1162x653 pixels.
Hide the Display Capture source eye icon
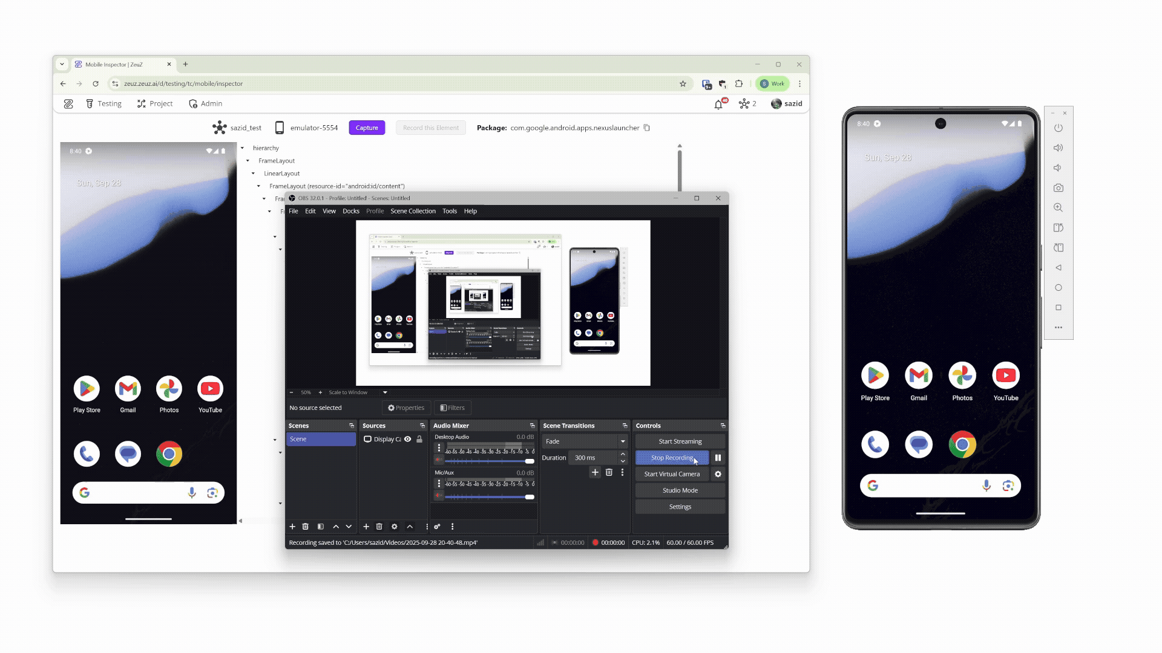point(408,440)
